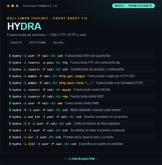Click 'Modo detallado: muestra cada intento'
The width and height of the screenshot is (162, 165).
click(x=95, y=110)
